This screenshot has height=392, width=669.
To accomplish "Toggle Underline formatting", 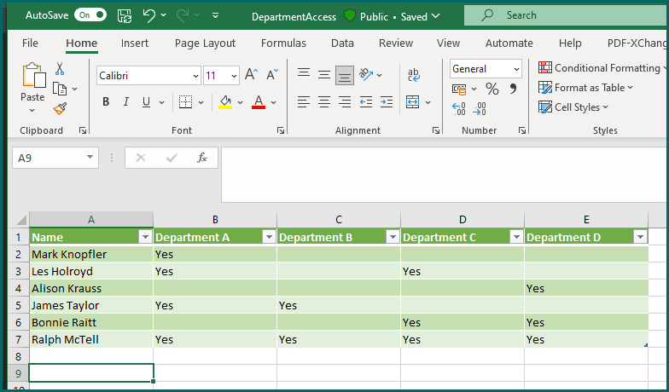I will pos(147,102).
